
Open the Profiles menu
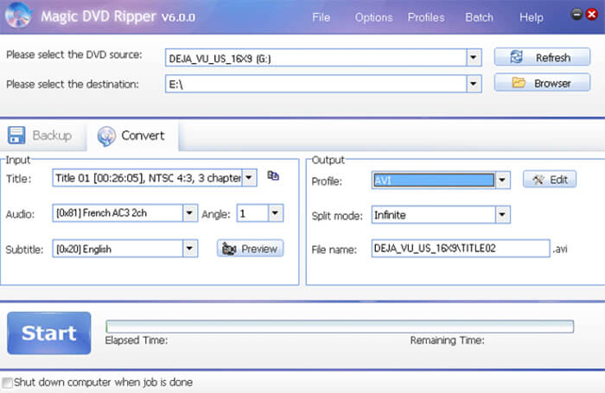tap(426, 17)
